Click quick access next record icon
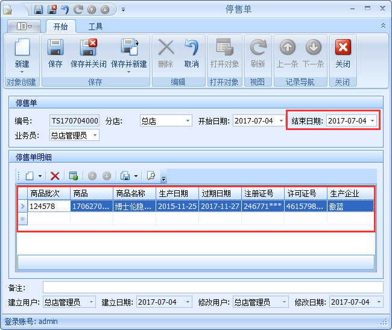The width and height of the screenshot is (392, 330). 105,10
